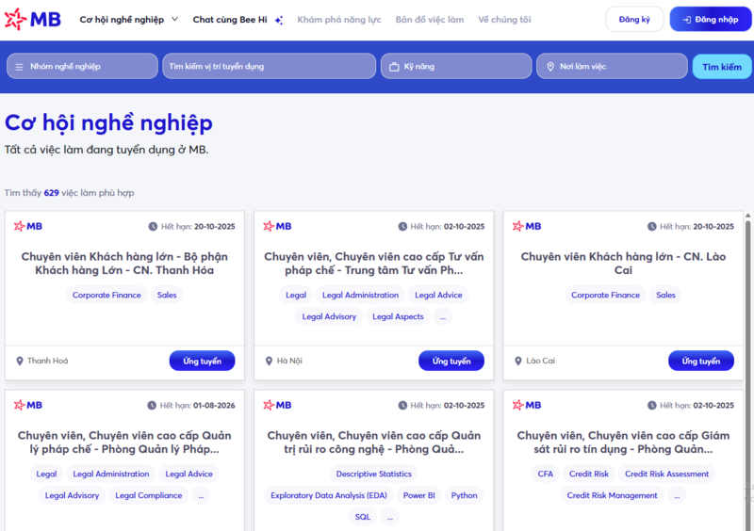This screenshot has width=754, height=531.
Task: Click the Exploratory Data Analysis (EDA) tag
Action: (328, 495)
